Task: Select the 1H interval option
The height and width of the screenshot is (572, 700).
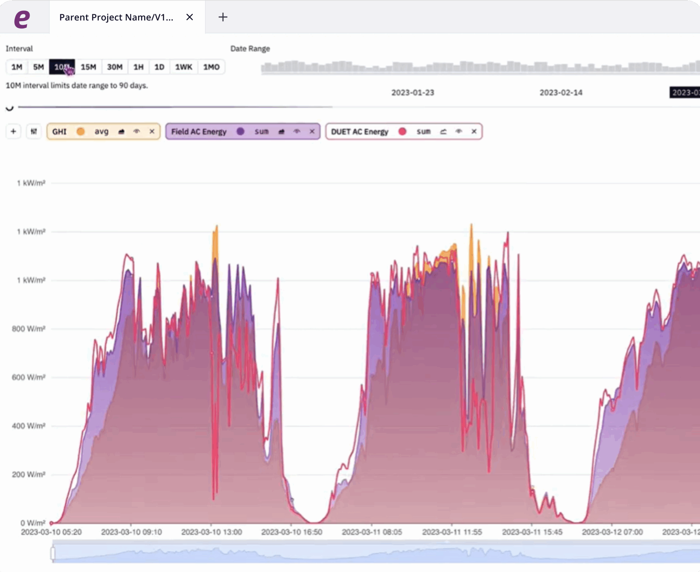Action: (x=138, y=67)
